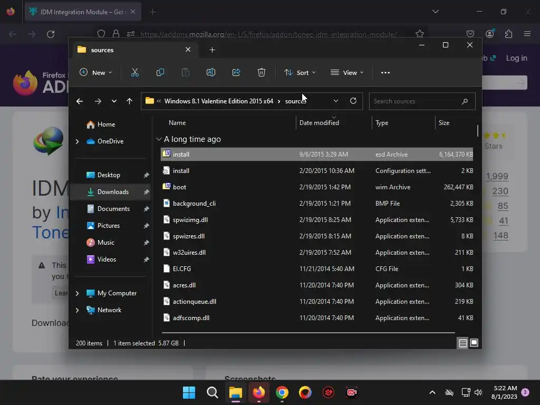Reload page in Firefox window
This screenshot has width=540, height=405.
[51, 34]
